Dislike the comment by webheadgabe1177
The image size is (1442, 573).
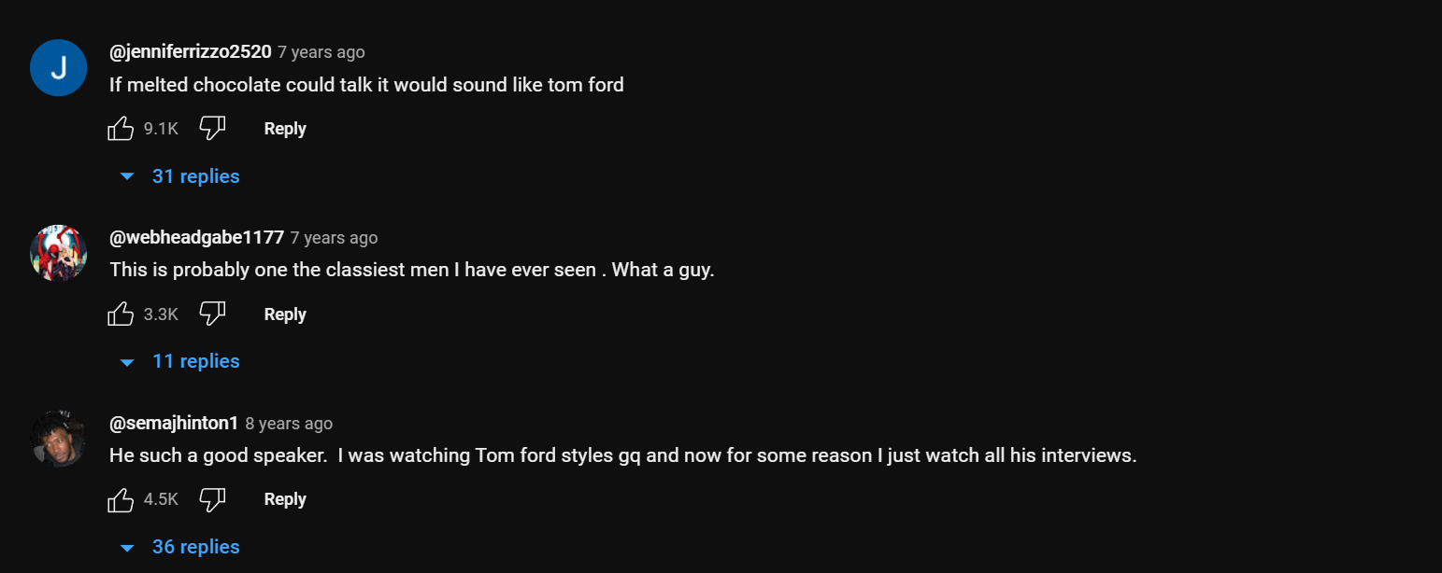[x=213, y=314]
